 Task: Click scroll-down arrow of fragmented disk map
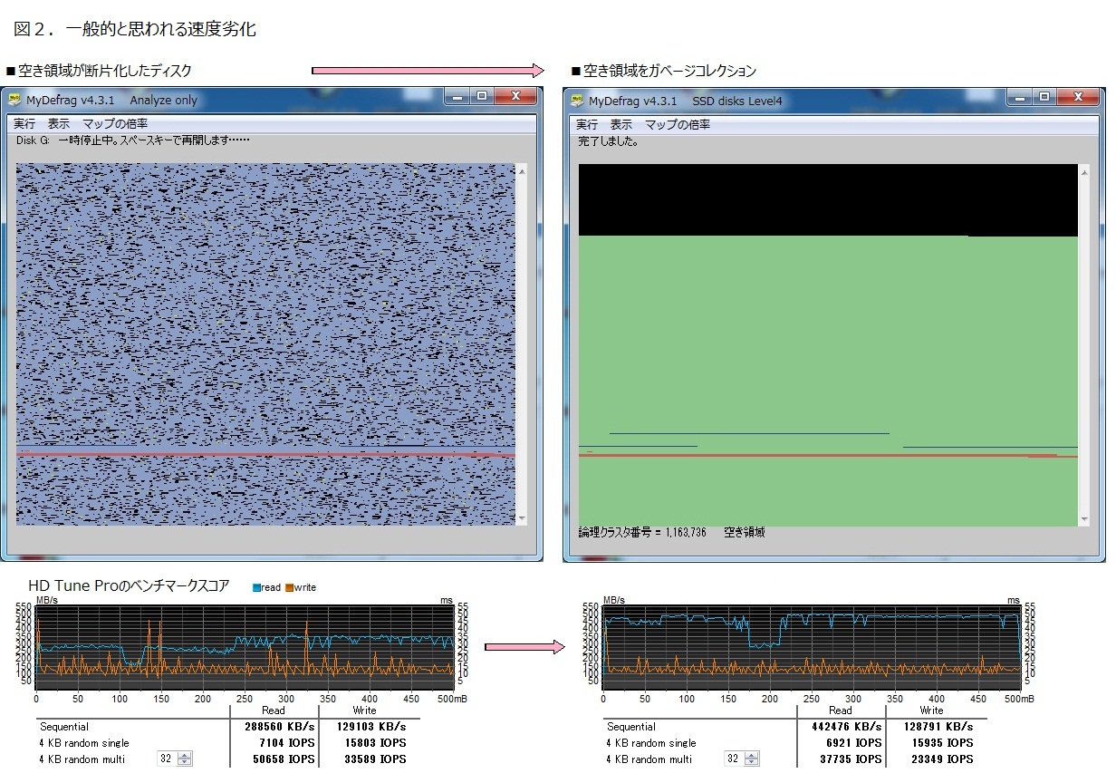point(521,519)
